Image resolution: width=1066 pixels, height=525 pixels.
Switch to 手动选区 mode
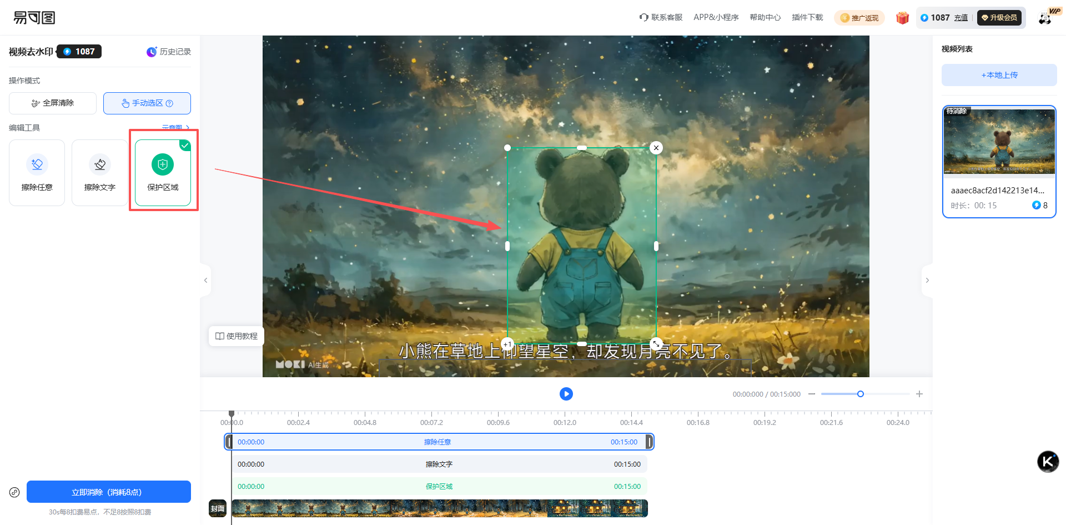pyautogui.click(x=147, y=103)
